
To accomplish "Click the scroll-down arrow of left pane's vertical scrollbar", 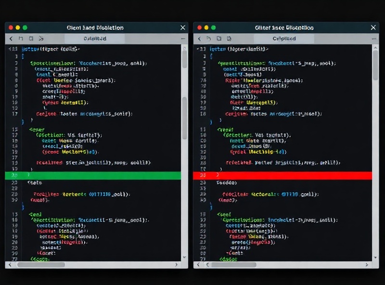I will (184, 257).
